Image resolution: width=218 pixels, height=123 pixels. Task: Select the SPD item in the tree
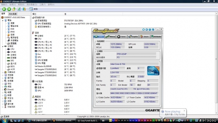[x=12, y=61]
